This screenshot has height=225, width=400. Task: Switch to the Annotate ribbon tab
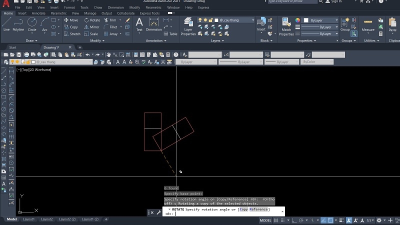pos(38,13)
